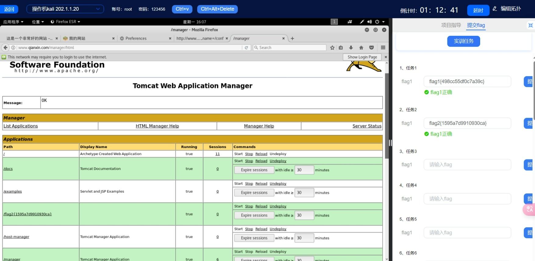Submit flag for 任务3
This screenshot has width=535, height=261.
coord(529,165)
